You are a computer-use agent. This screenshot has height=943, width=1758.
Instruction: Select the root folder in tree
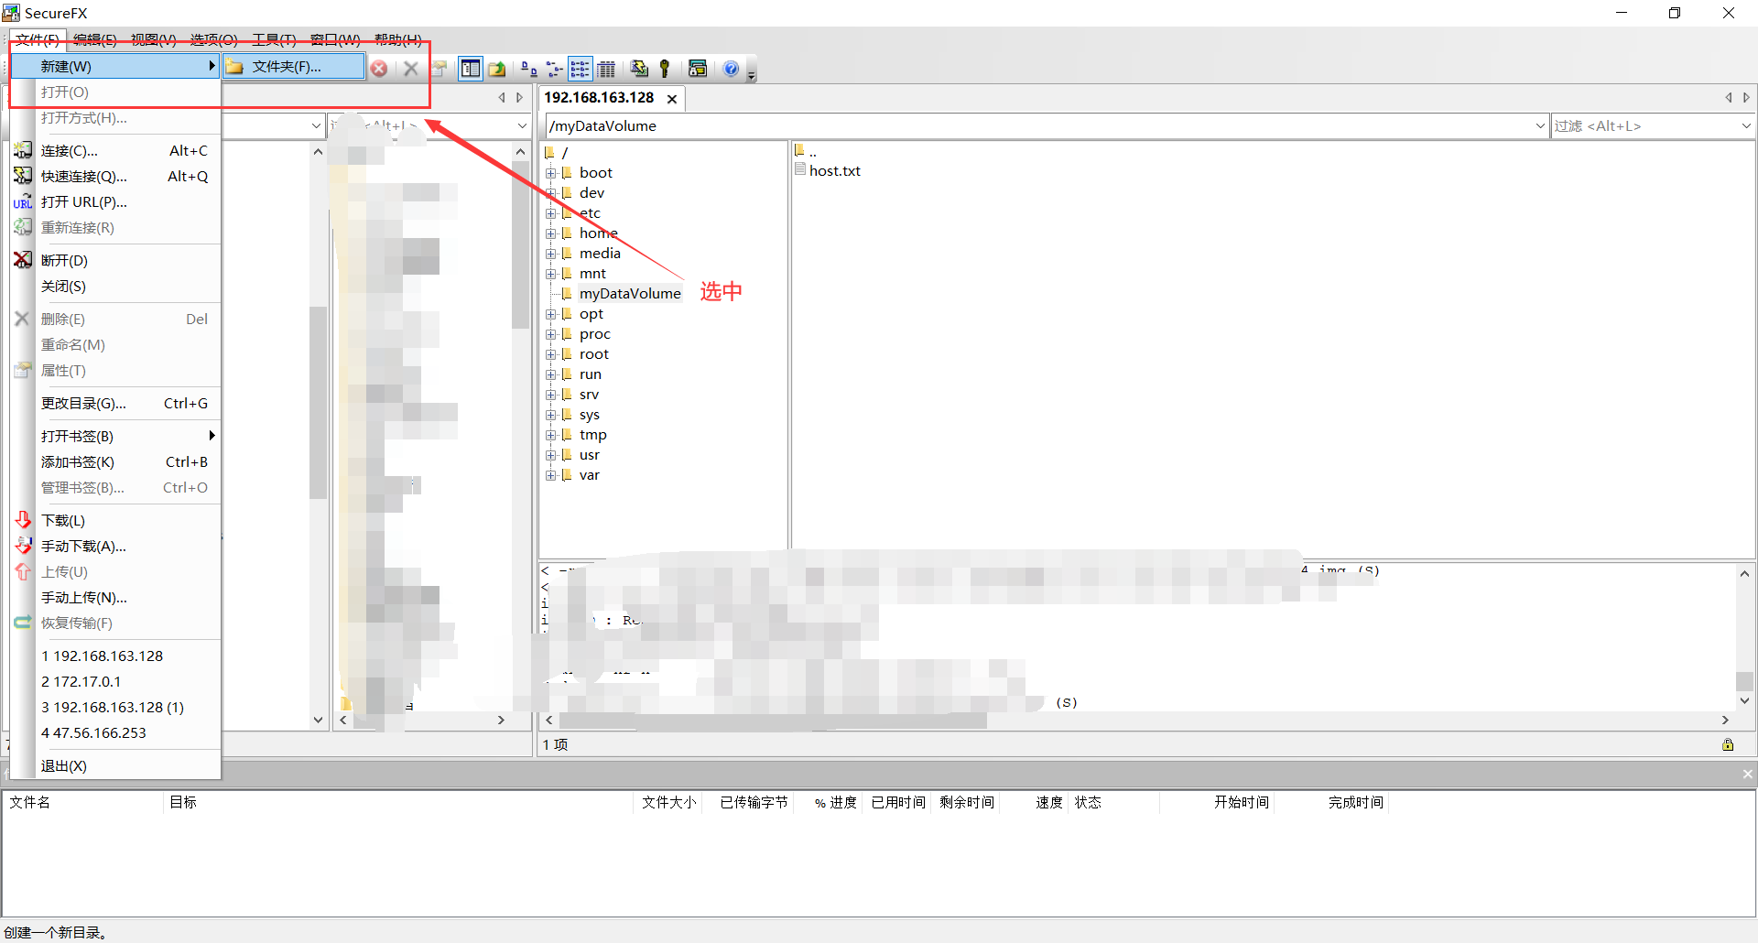[593, 354]
